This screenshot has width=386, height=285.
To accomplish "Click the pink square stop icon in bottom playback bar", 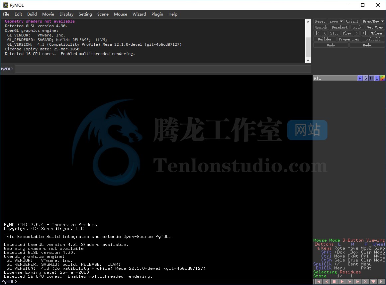I will 334,282.
